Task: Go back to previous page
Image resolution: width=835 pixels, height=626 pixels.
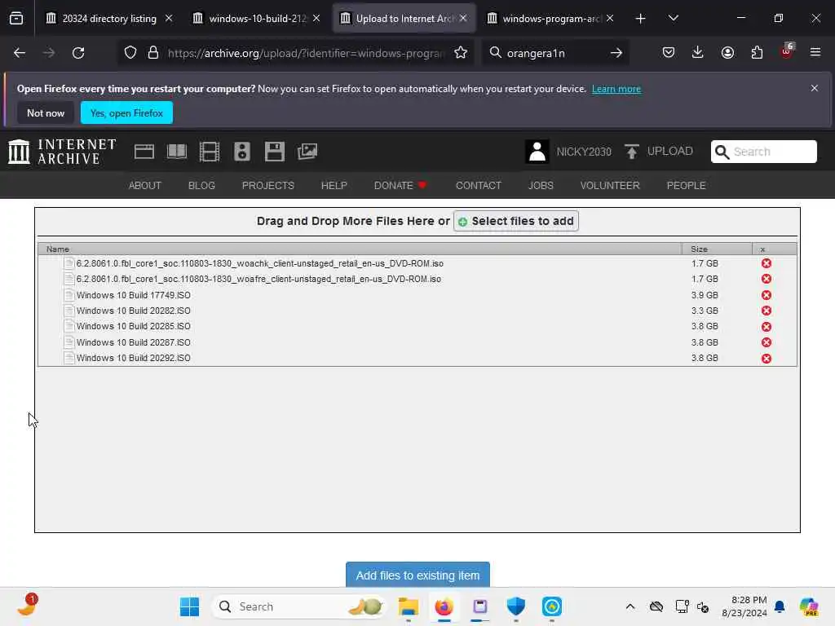Action: pyautogui.click(x=20, y=53)
